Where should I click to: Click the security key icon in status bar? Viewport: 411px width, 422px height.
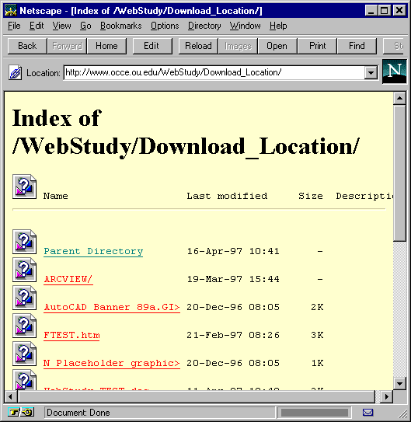pyautogui.click(x=21, y=412)
